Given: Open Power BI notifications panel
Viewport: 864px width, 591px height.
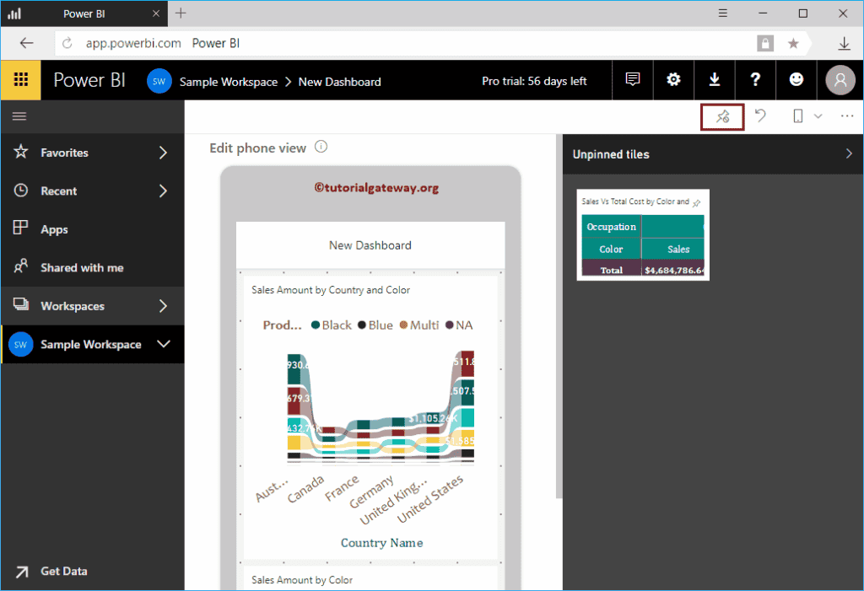Looking at the screenshot, I should click(632, 79).
